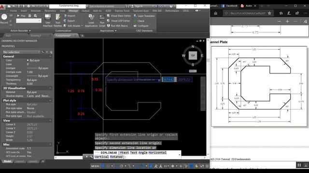Switch to the Output ribbon tab
The image size is (309, 173).
pos(85,11)
